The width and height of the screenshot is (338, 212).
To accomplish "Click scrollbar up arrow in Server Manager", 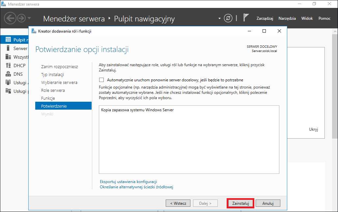I will [335, 32].
